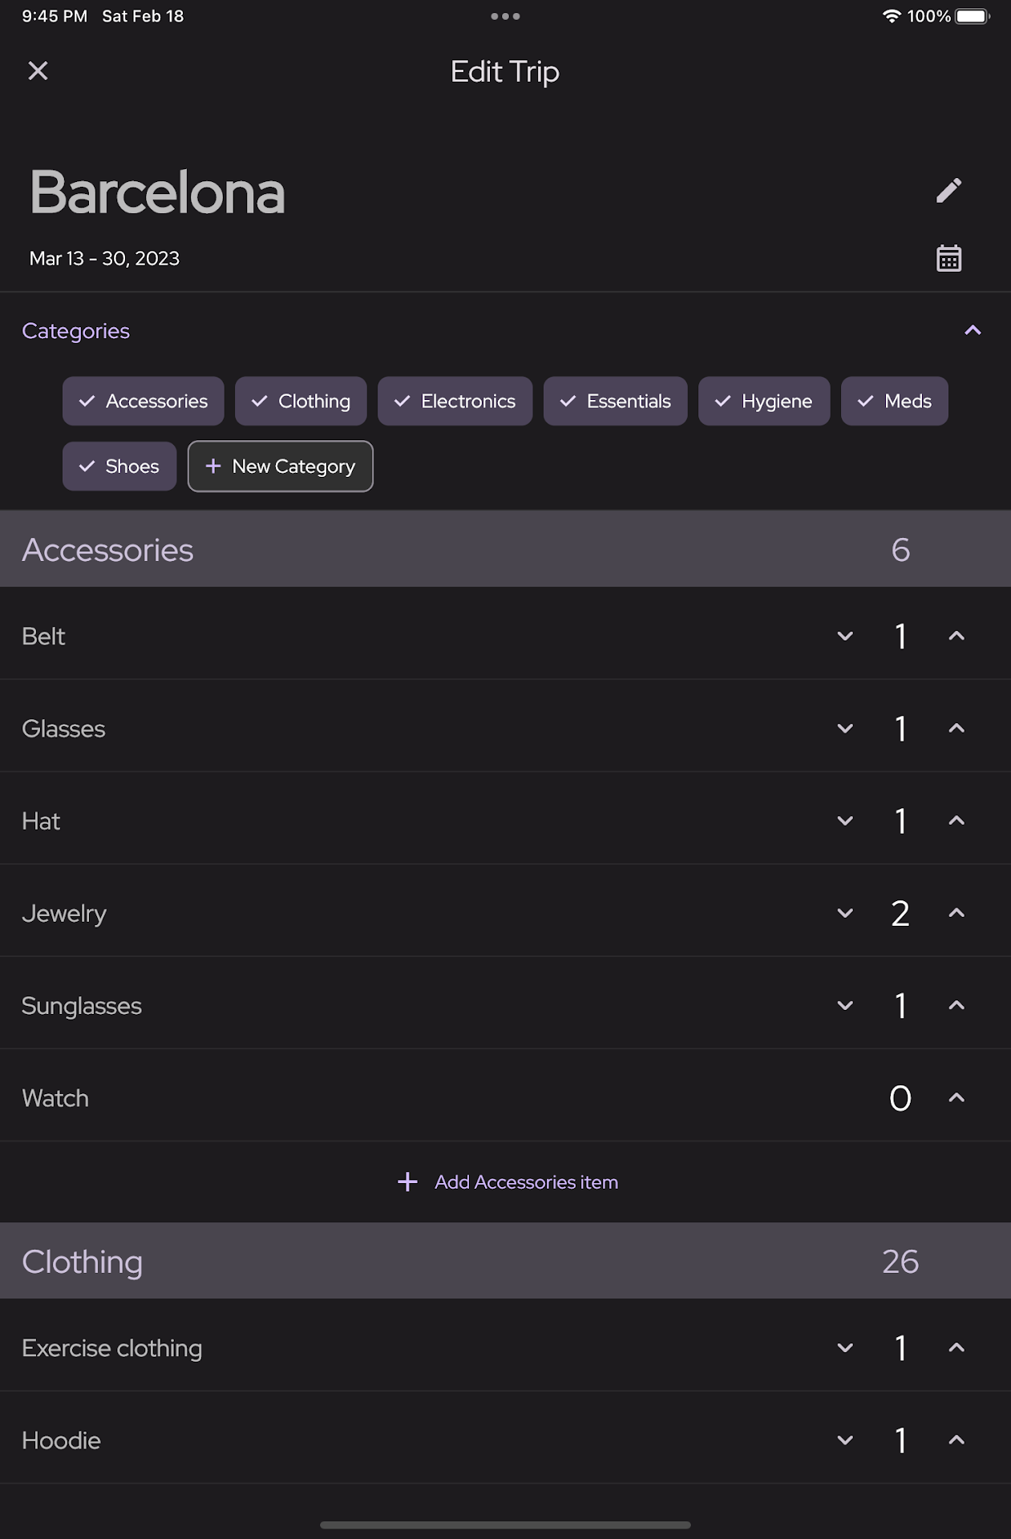Viewport: 1011px width, 1539px height.
Task: Select the Exercise clothing item name
Action: (112, 1348)
